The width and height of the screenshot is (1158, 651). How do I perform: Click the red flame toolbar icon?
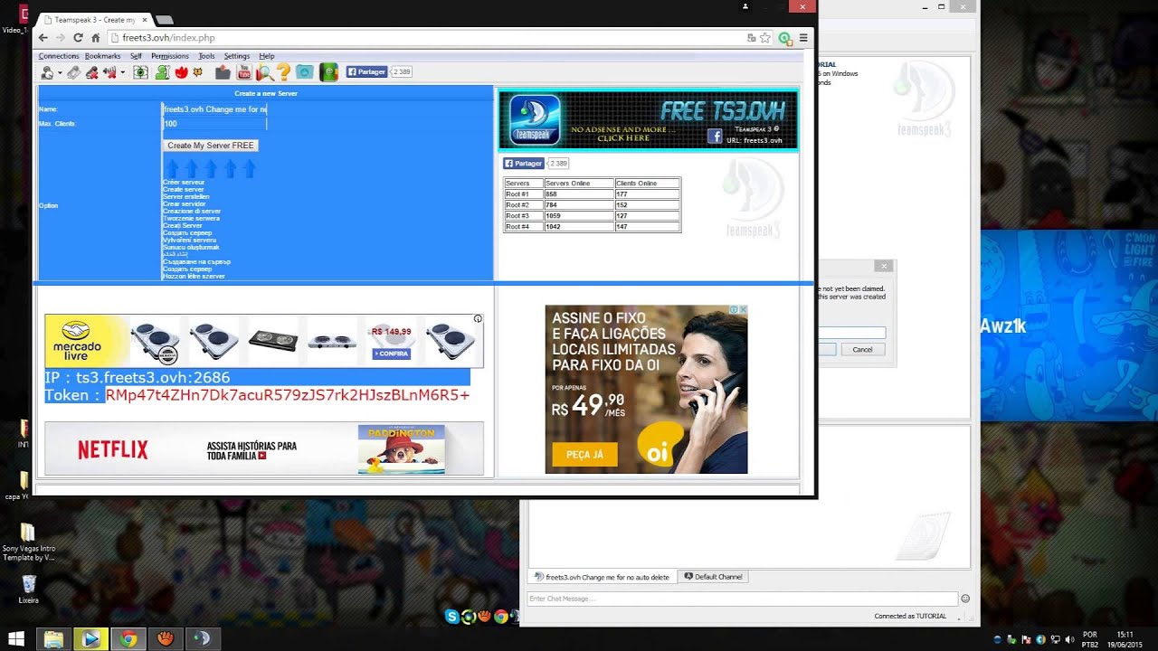(180, 72)
